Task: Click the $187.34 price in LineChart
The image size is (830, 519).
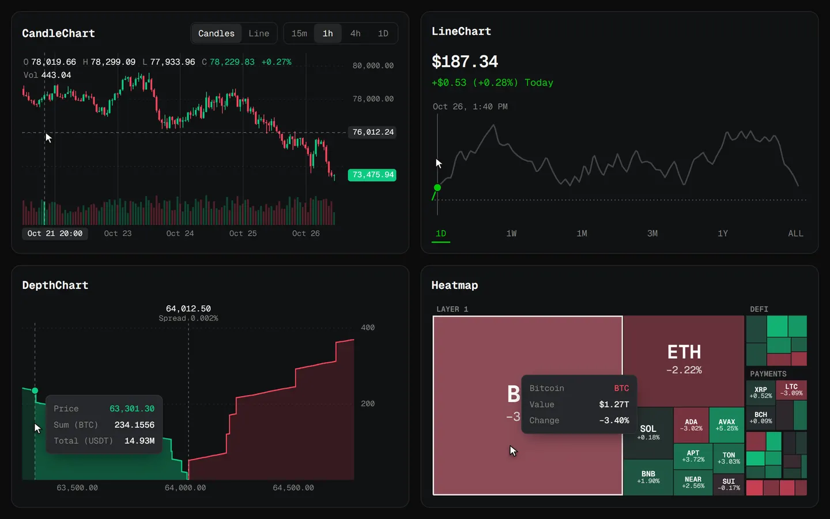Action: [x=465, y=61]
